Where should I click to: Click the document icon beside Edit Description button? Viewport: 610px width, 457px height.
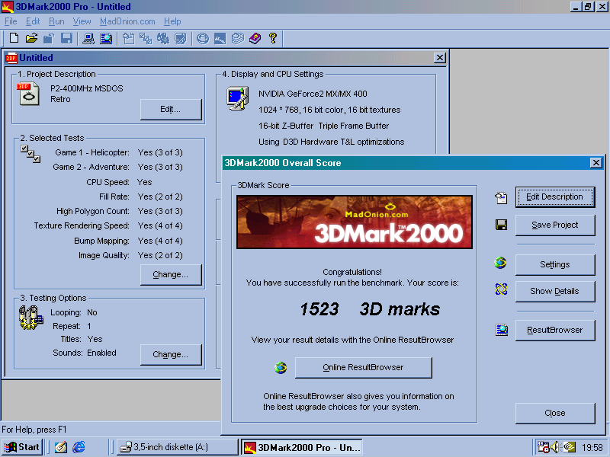click(501, 197)
